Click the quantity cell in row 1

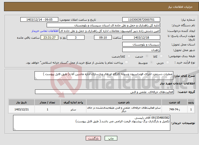pyautogui.click(x=47, y=109)
